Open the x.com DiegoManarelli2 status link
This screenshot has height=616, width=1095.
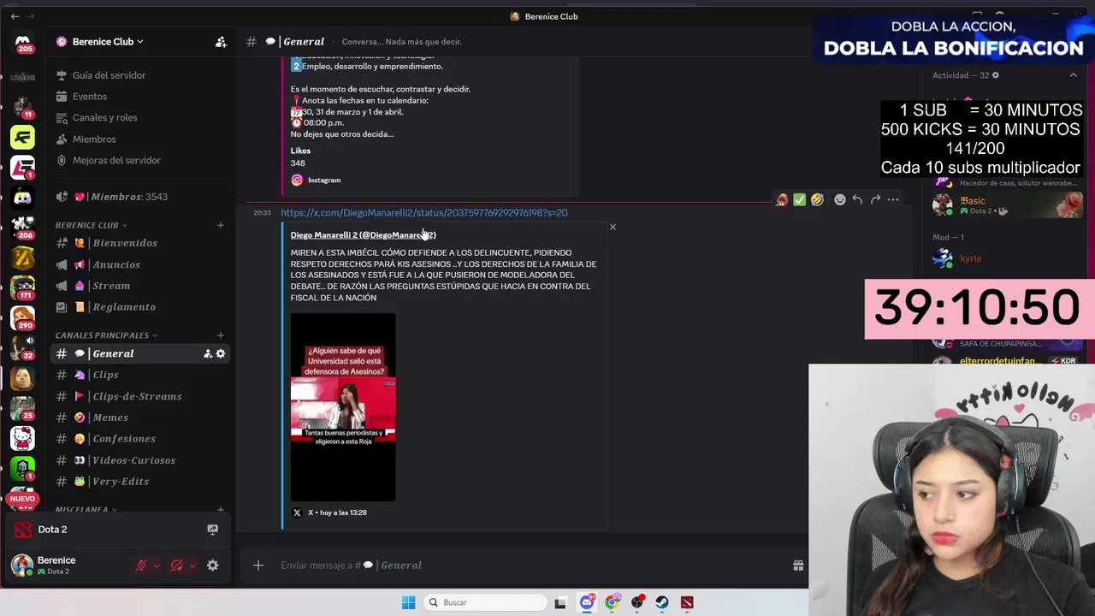pos(423,213)
